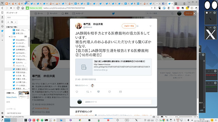Open minerva-clinic.jp link in profile

click(x=42, y=108)
